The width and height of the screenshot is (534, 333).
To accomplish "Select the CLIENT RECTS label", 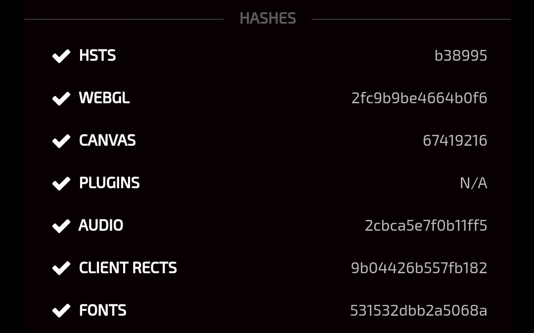I will (128, 268).
